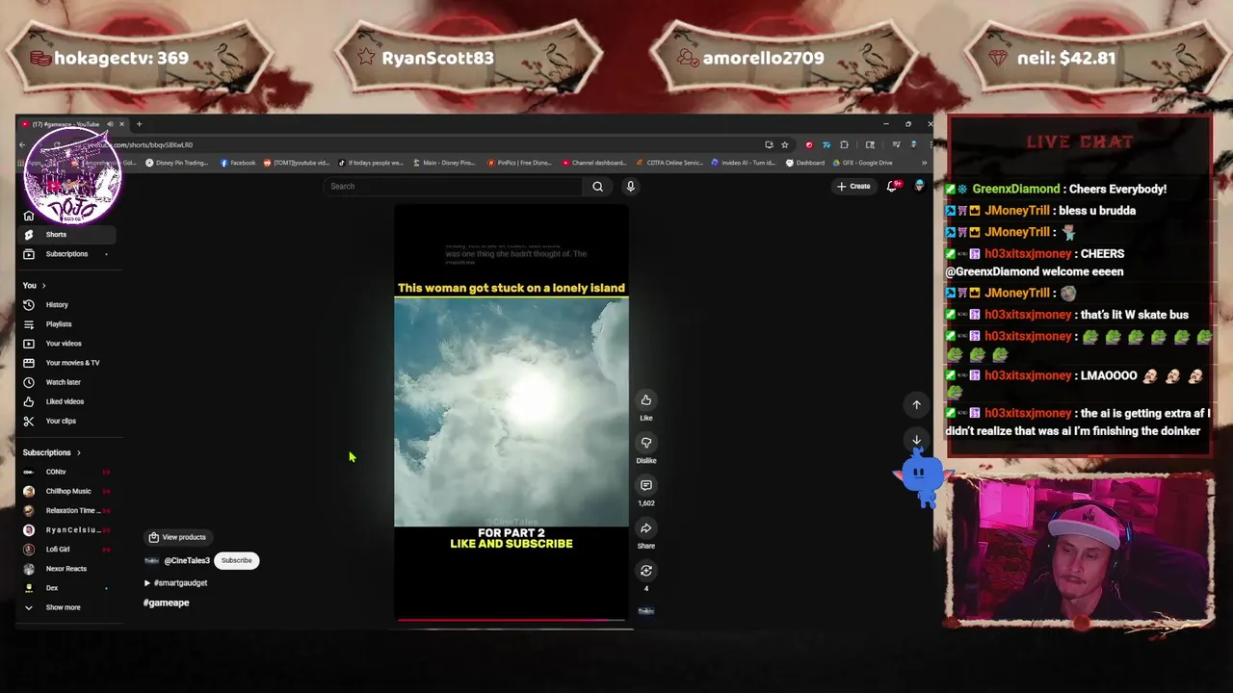Click the #gameape hashtag
The height and width of the screenshot is (693, 1233).
(166, 603)
